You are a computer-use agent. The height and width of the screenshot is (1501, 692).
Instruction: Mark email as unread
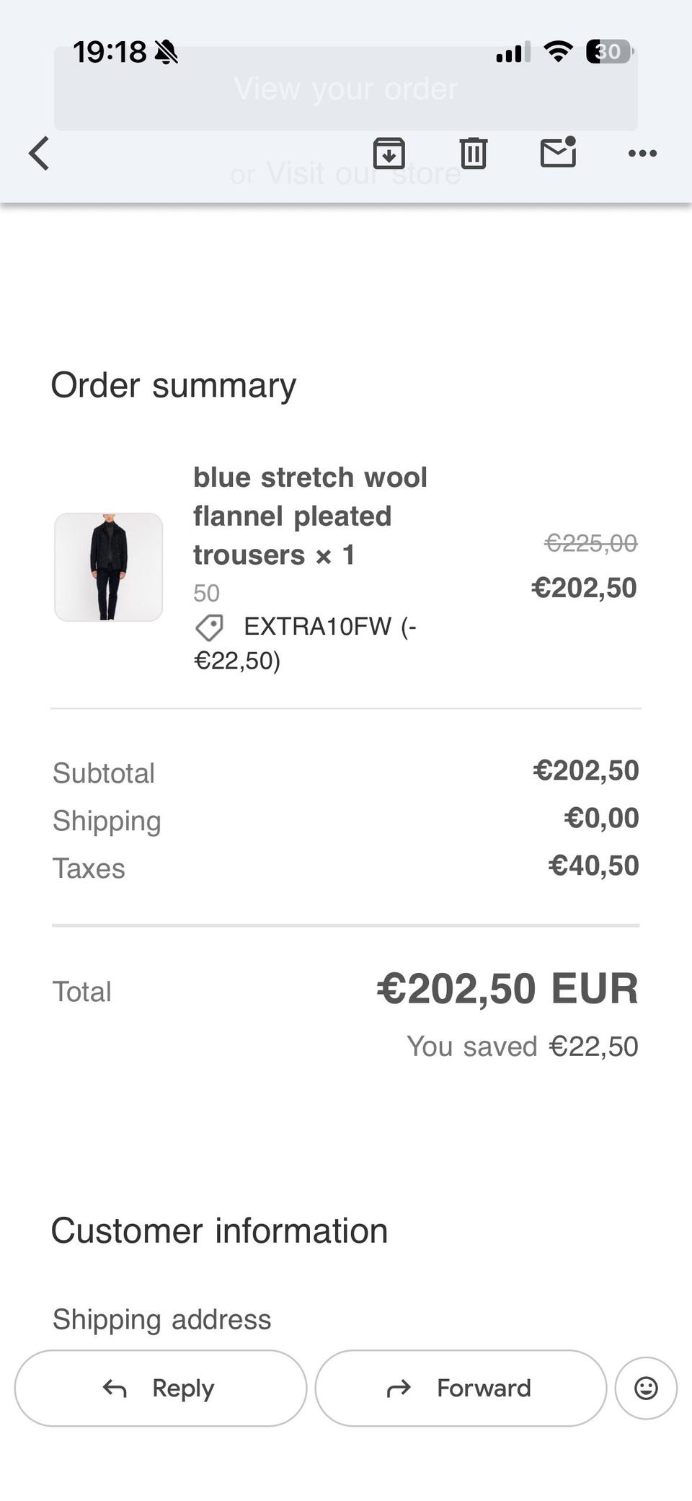558,152
